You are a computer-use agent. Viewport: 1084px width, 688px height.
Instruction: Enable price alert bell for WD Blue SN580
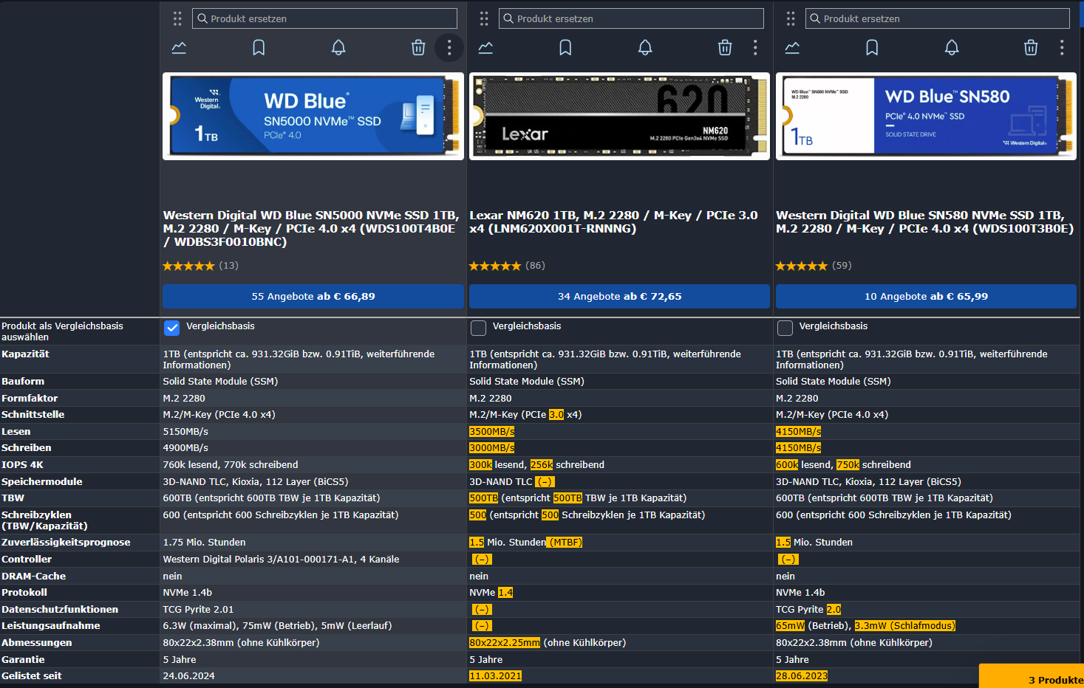(x=952, y=48)
